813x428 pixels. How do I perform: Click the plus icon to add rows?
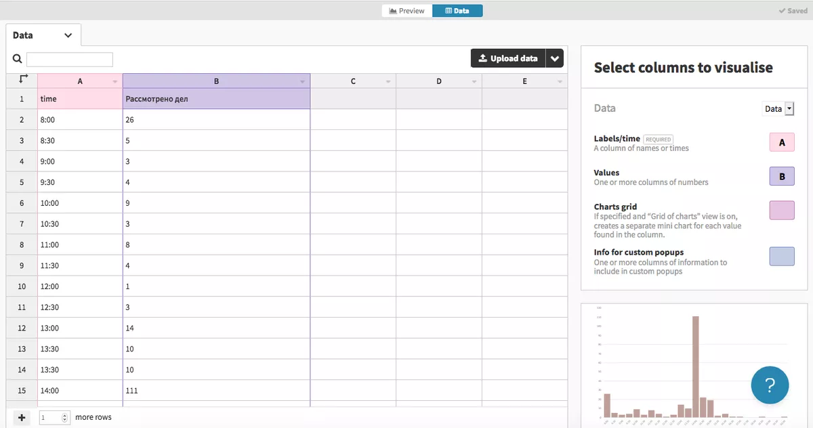[22, 418]
